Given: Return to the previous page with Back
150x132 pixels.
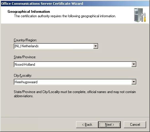Looking at the screenshot, I should (x=87, y=125).
